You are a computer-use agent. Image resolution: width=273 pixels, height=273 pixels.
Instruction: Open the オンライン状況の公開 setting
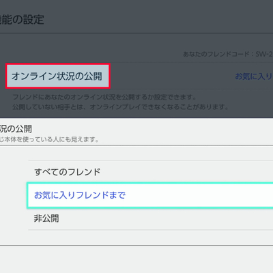click(x=57, y=76)
